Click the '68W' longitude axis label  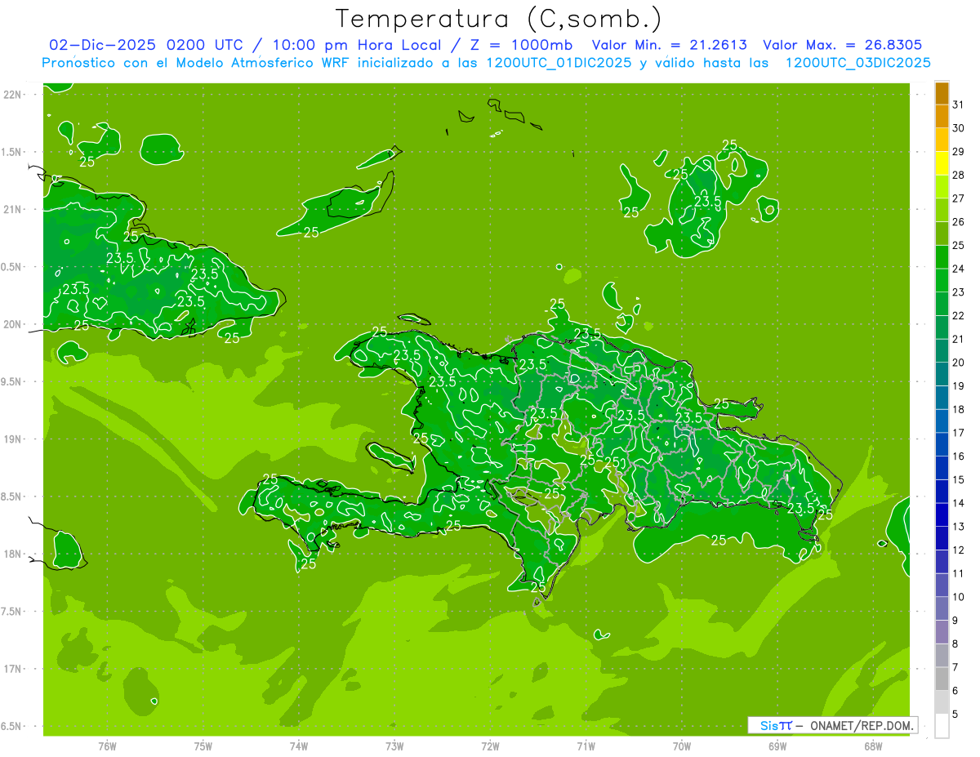(873, 746)
